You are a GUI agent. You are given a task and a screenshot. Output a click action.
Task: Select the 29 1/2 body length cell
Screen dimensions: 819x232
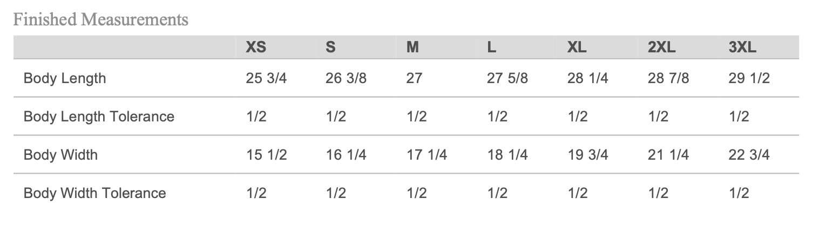coord(749,78)
